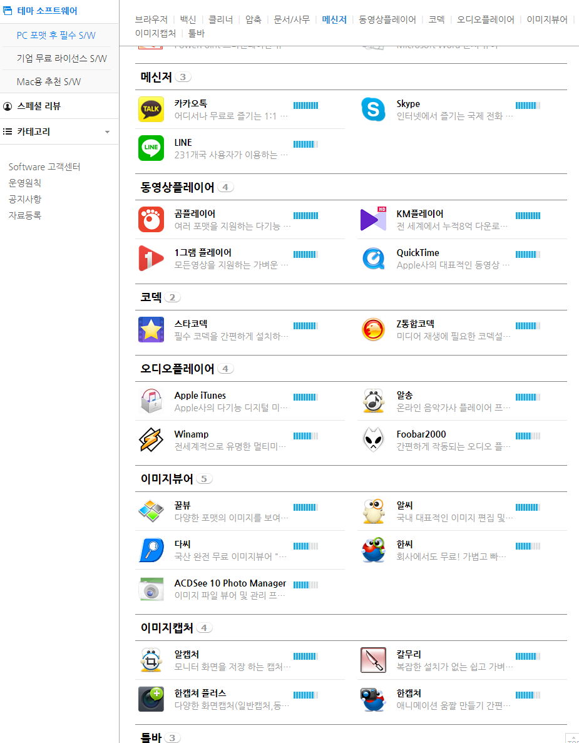Click the 꿀뷰 icon
The height and width of the screenshot is (743, 579).
(x=151, y=511)
